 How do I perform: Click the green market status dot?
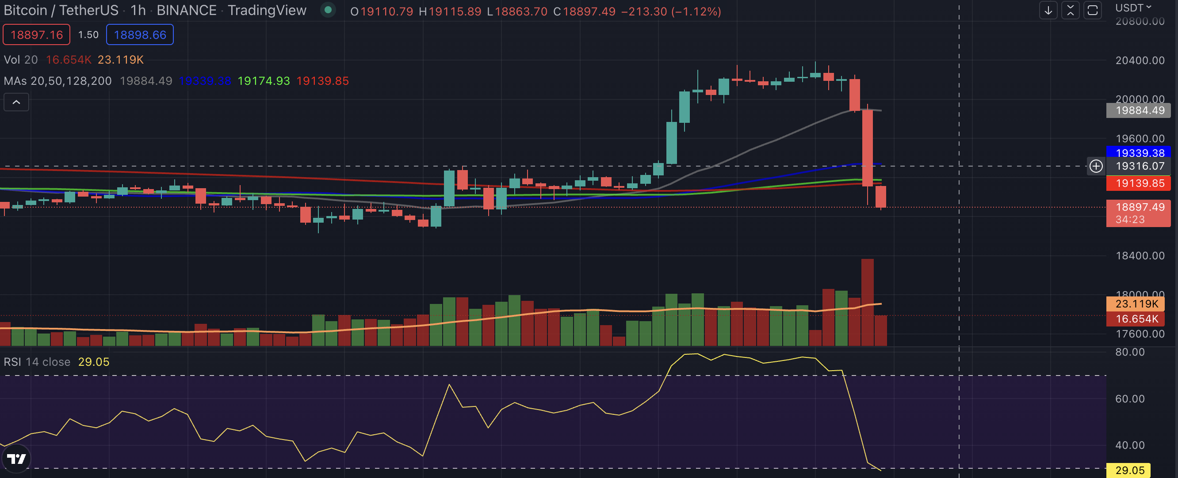pyautogui.click(x=328, y=10)
